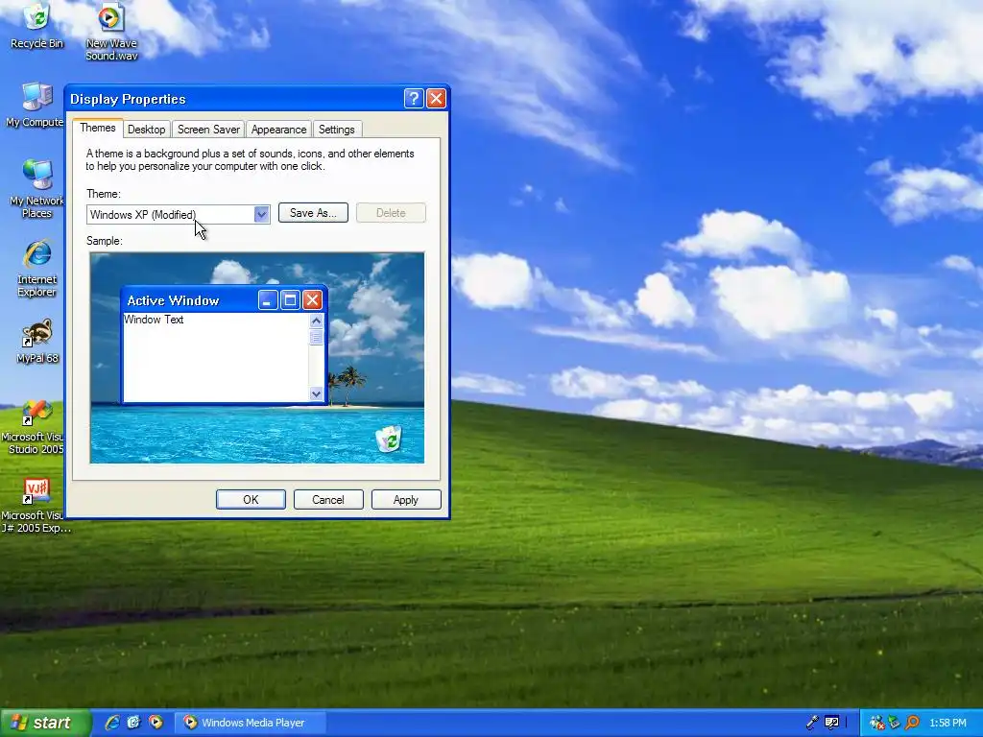Click the Show Desktop quick launch icon
Viewport: 983px width, 737px height.
click(x=133, y=723)
